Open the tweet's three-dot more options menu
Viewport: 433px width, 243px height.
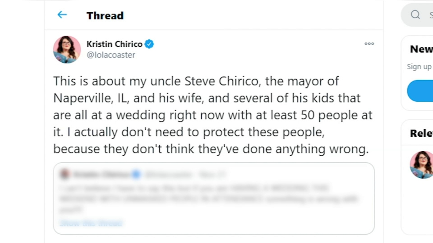(x=369, y=44)
